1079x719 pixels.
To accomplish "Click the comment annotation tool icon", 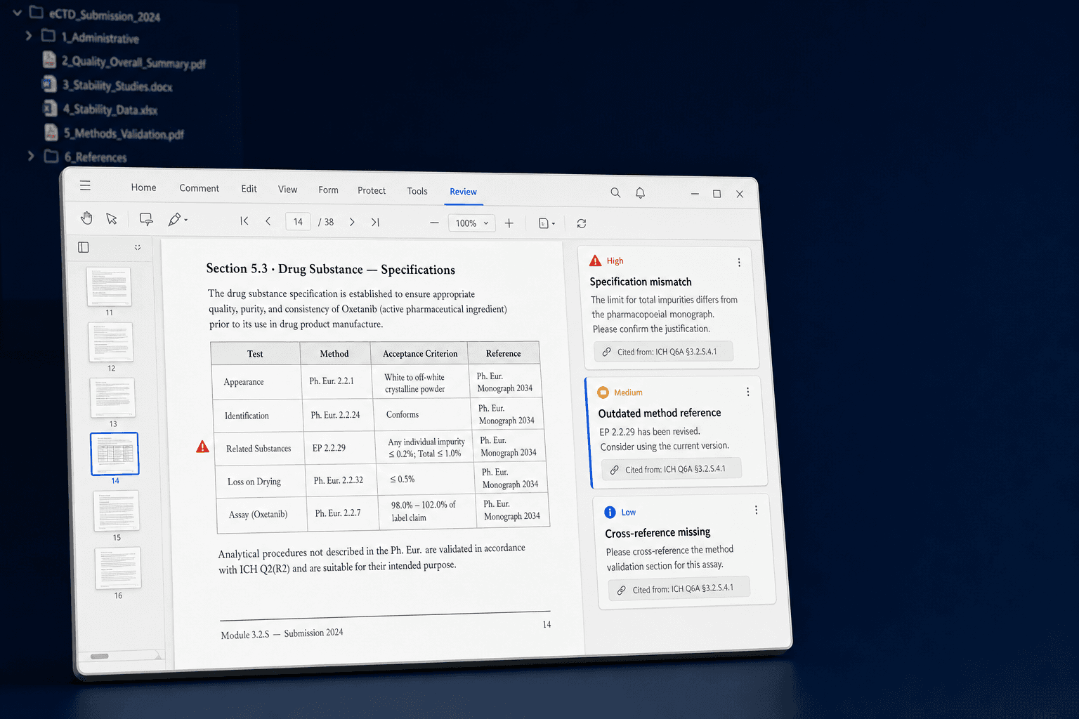I will (146, 220).
